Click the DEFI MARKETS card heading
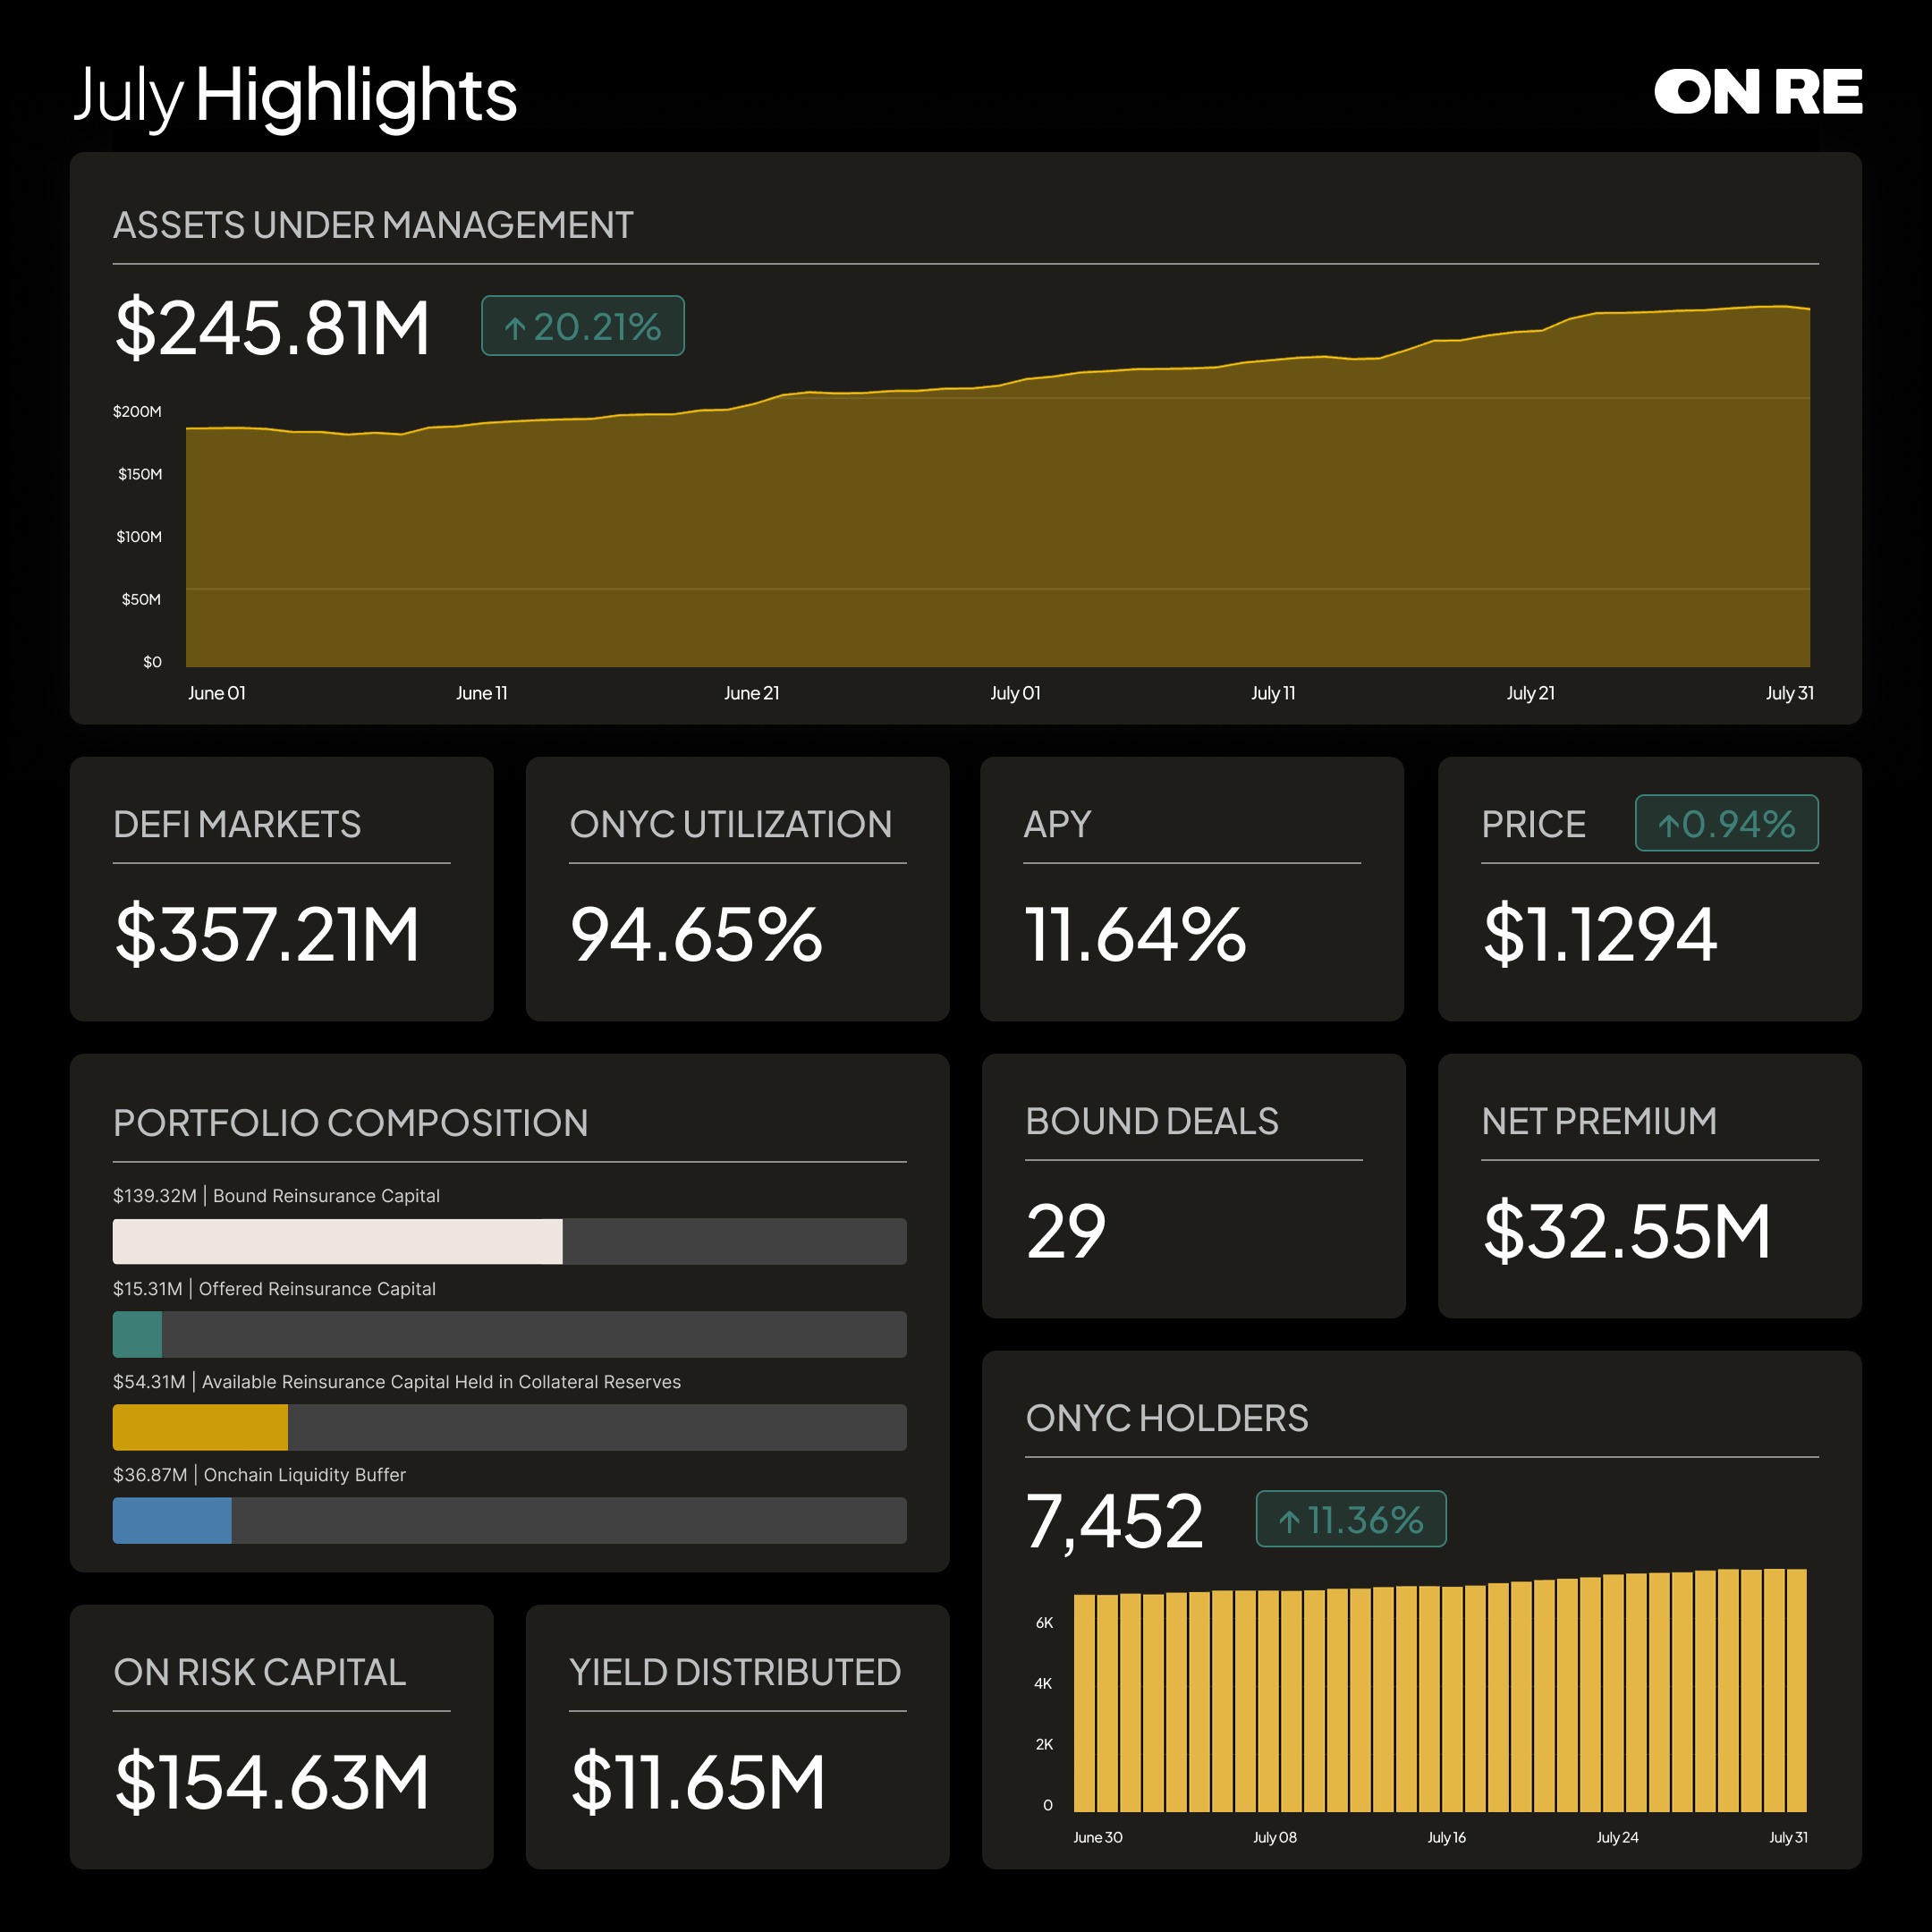The width and height of the screenshot is (1932, 1932). tap(237, 824)
